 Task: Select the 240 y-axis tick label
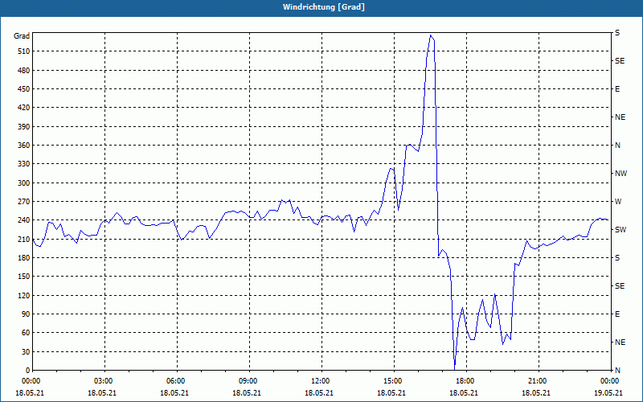click(23, 220)
